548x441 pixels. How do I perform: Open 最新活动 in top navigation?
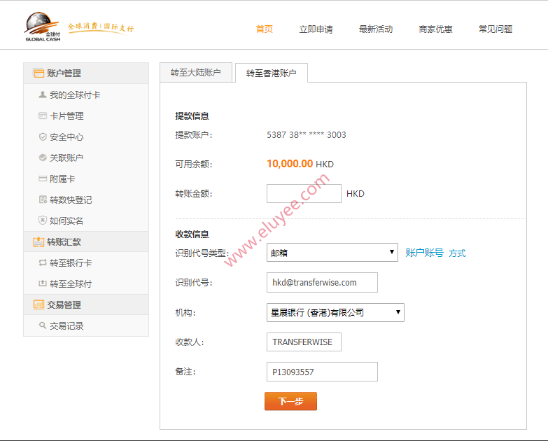376,29
